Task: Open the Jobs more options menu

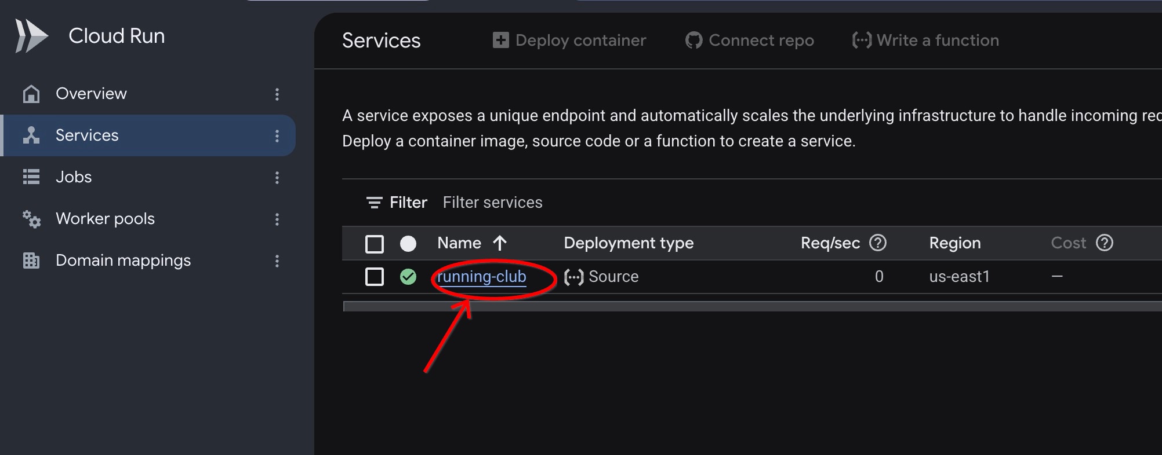Action: coord(277,177)
